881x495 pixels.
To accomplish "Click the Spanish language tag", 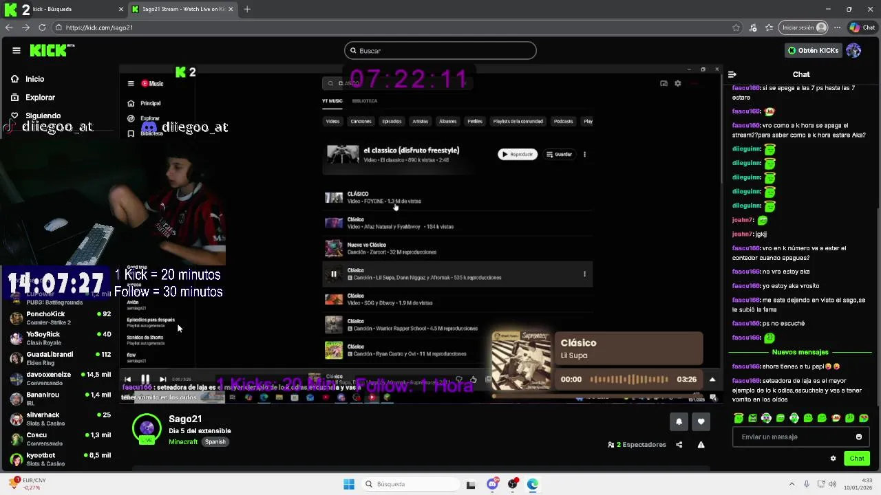I will [x=215, y=441].
